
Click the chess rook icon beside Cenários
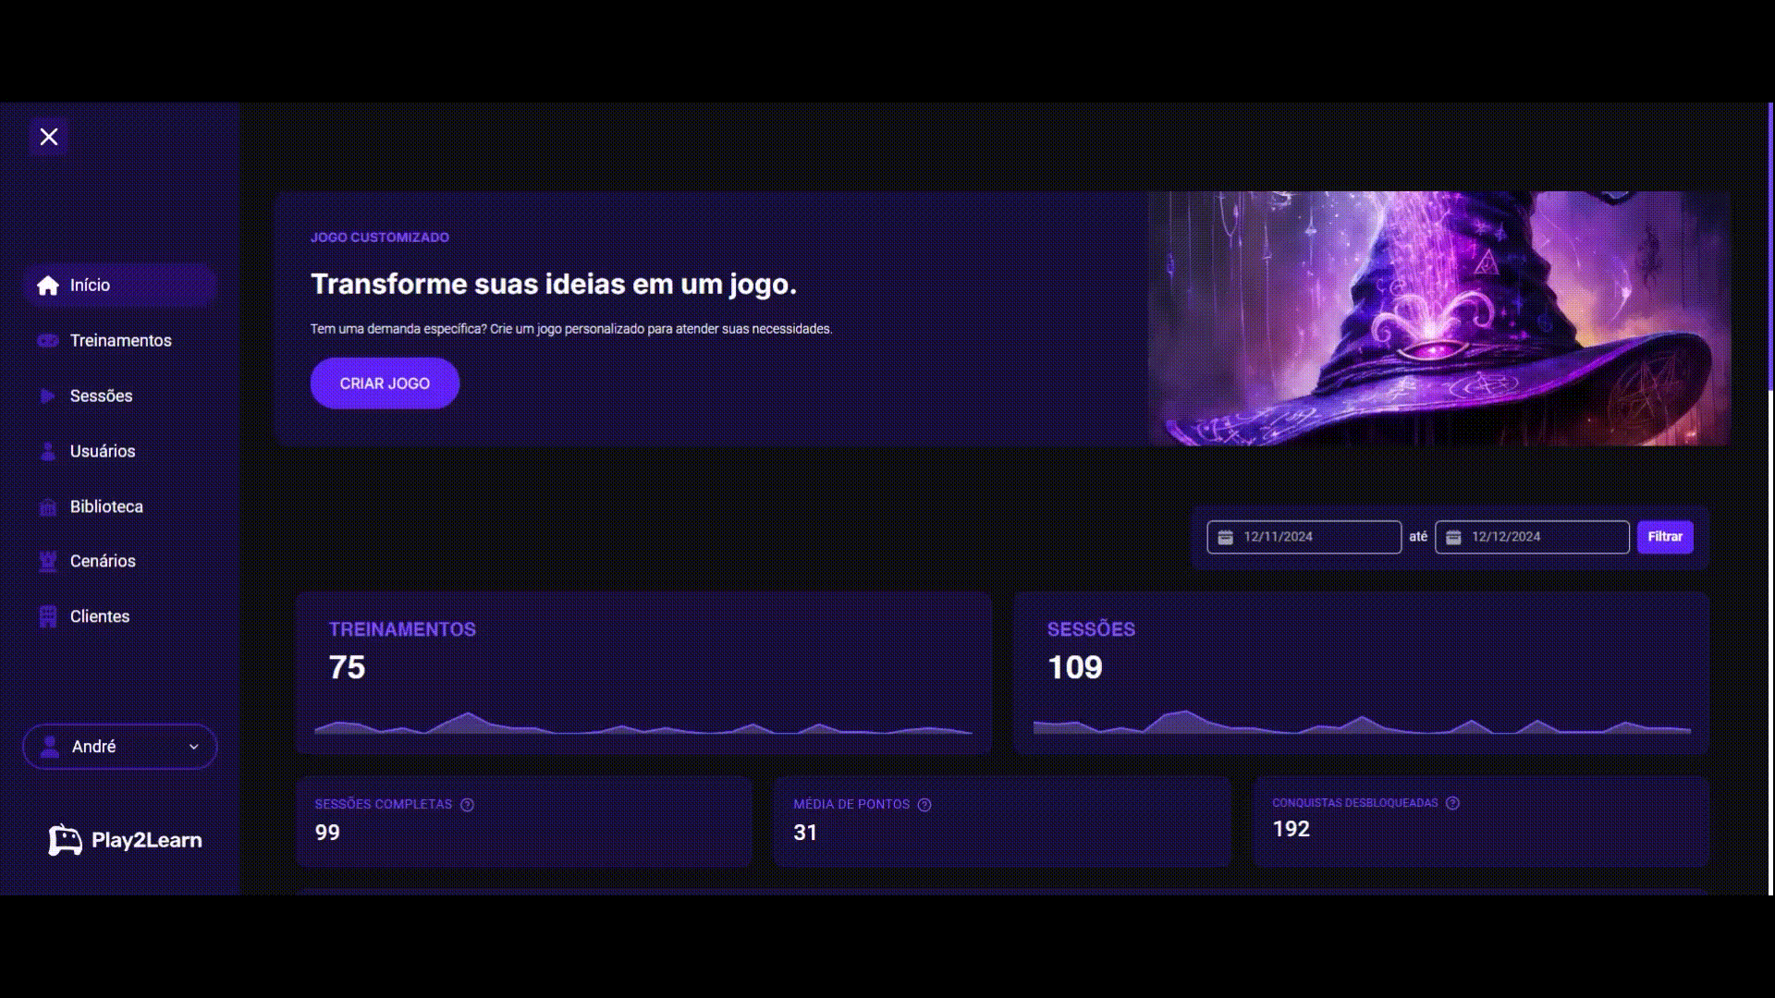48,561
